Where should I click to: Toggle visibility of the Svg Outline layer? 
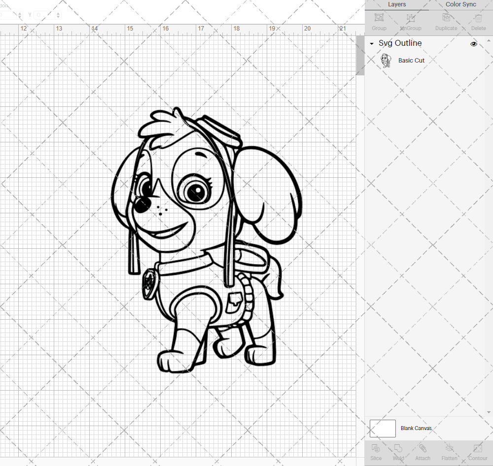tap(474, 44)
